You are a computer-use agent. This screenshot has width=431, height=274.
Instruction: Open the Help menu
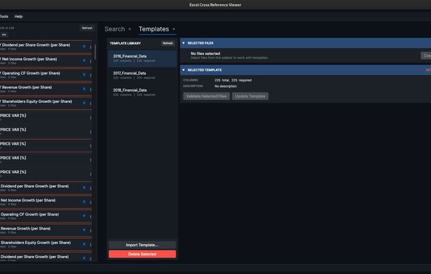click(x=18, y=17)
